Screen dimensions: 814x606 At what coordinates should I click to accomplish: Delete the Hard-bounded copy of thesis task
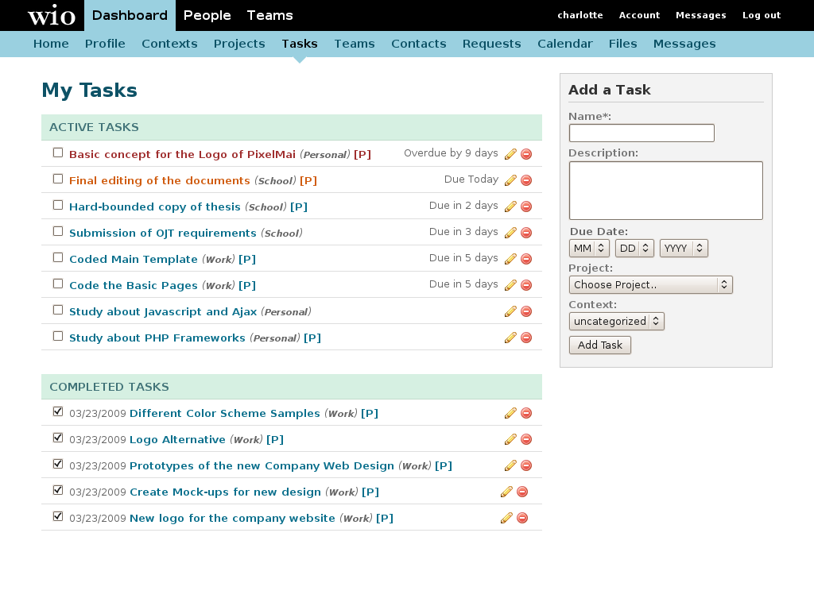pos(526,207)
